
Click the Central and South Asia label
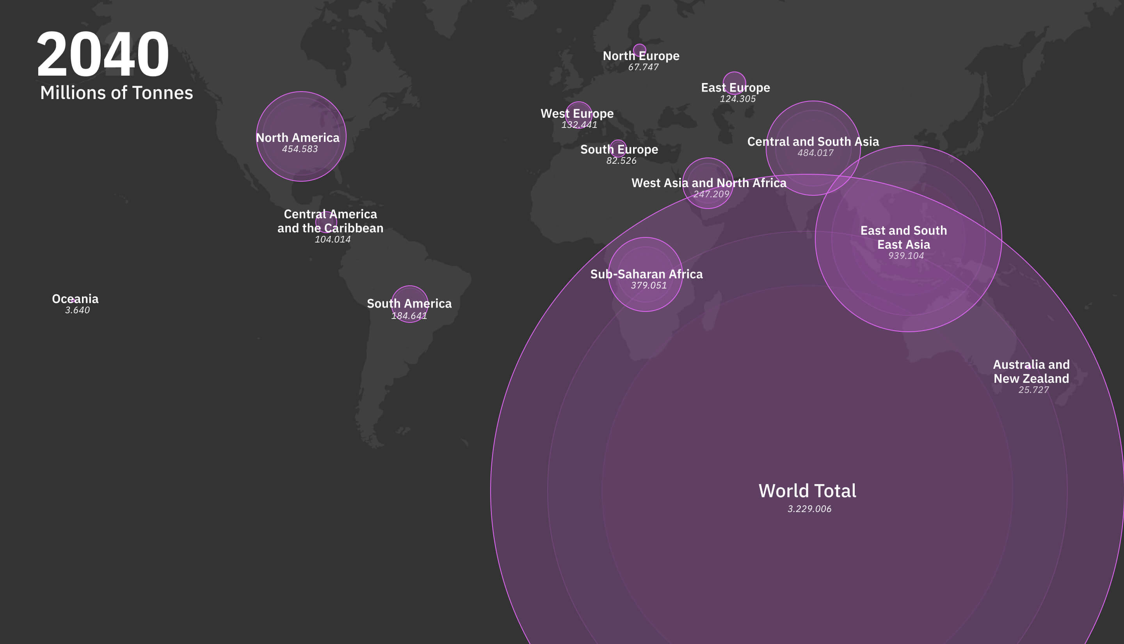point(813,142)
